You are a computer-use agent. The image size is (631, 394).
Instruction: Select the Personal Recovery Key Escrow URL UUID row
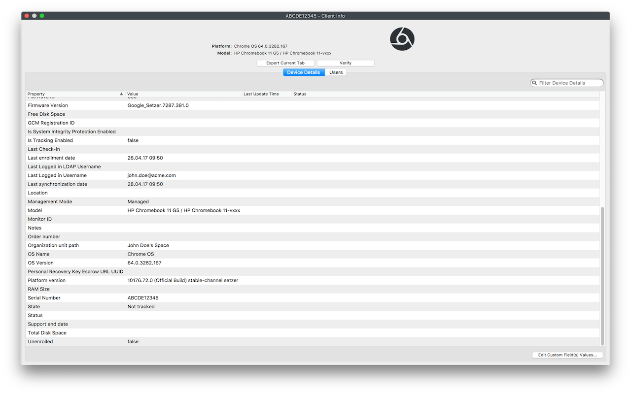pyautogui.click(x=313, y=271)
